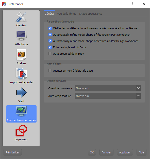
Task: Open the Auto wrap feature dropdown
Action: [x=108, y=96]
